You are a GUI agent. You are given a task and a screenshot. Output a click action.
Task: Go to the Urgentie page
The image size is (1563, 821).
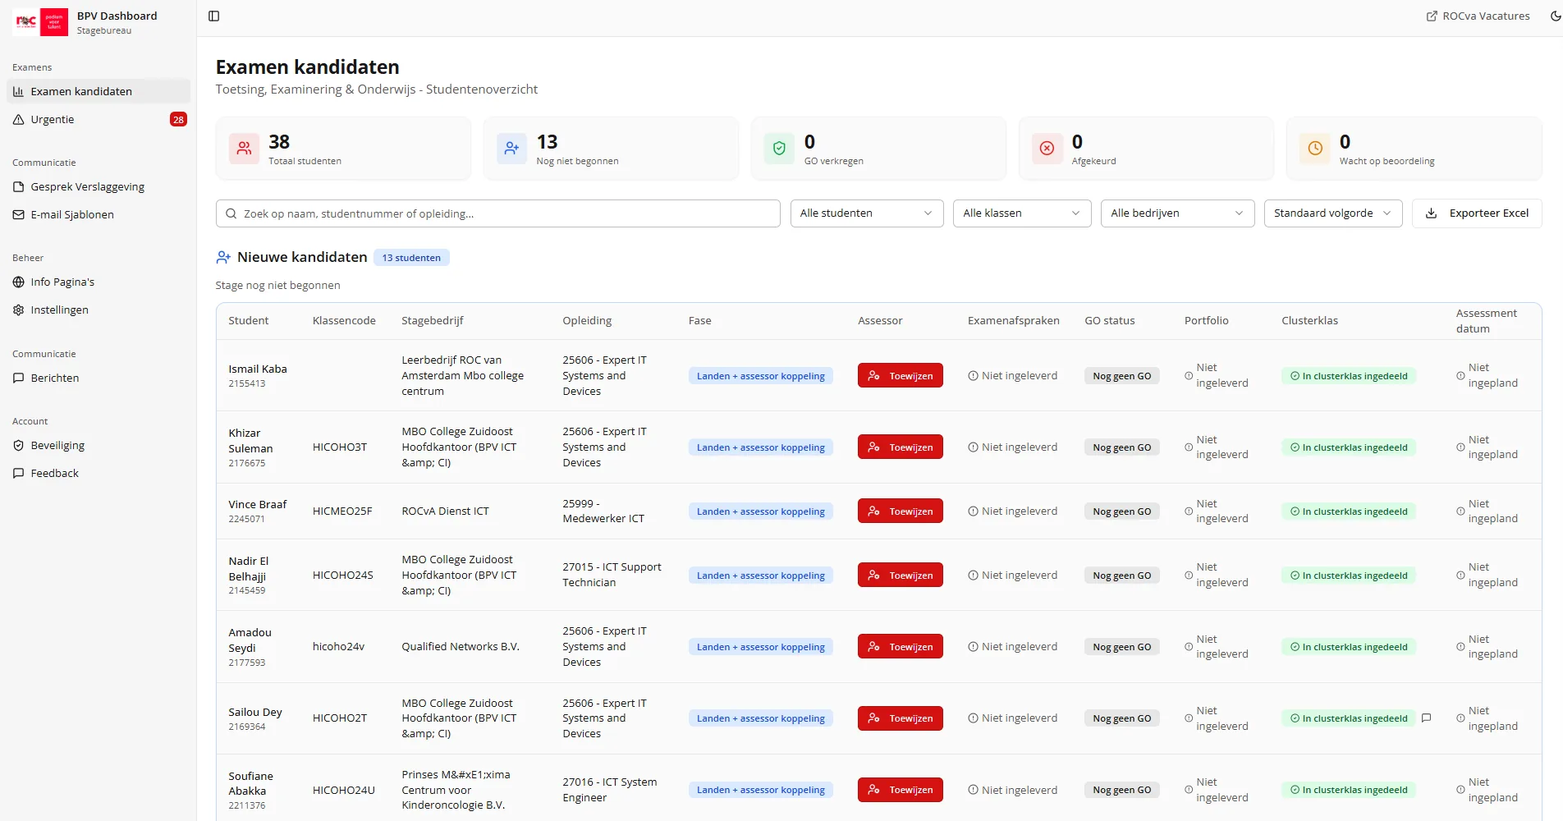[x=99, y=120]
